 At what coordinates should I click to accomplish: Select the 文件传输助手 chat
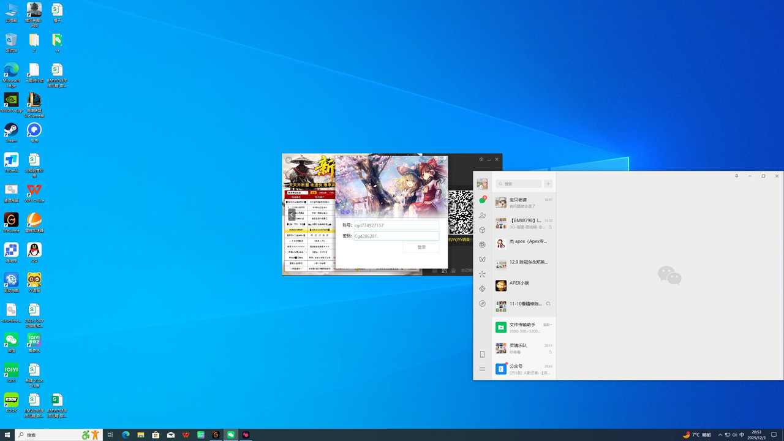click(524, 327)
